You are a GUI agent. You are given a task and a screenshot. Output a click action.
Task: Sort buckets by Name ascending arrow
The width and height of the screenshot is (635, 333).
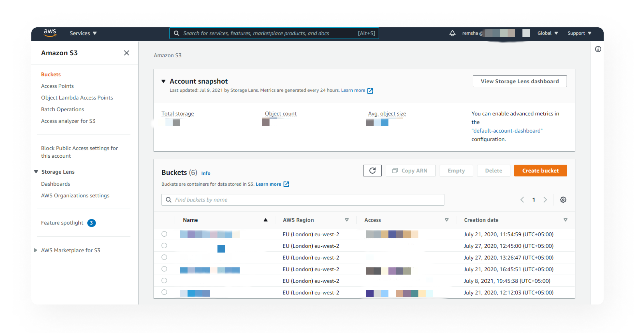pos(266,220)
